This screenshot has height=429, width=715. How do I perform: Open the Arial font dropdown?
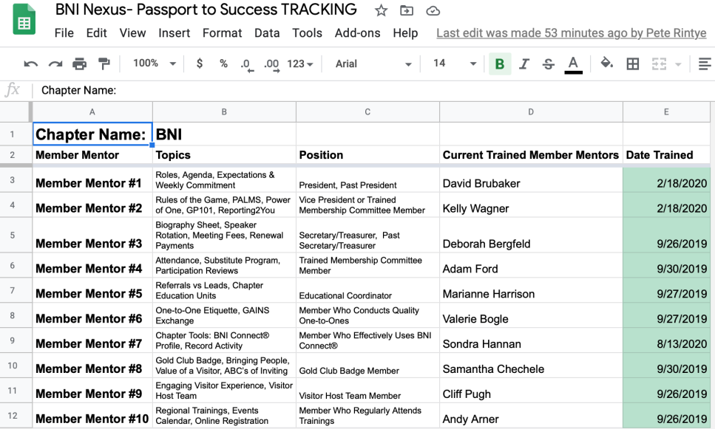pos(373,64)
